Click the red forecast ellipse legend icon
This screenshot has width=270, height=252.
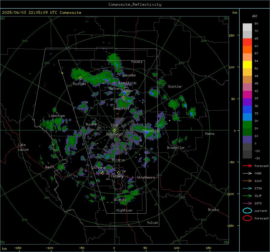click(247, 218)
